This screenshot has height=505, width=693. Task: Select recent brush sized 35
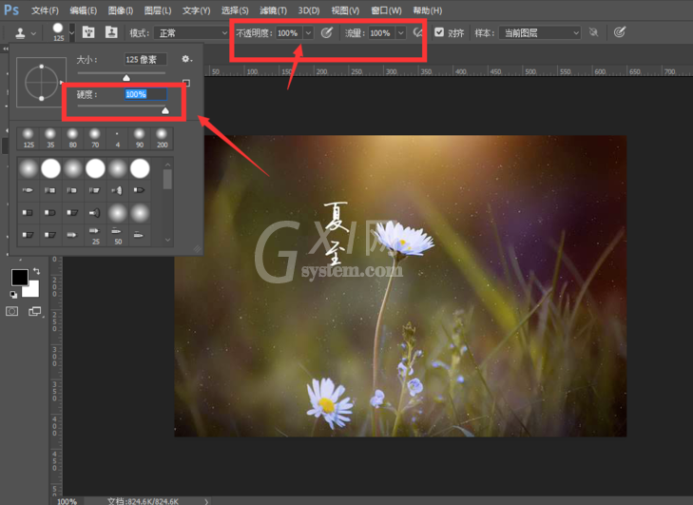[50, 139]
